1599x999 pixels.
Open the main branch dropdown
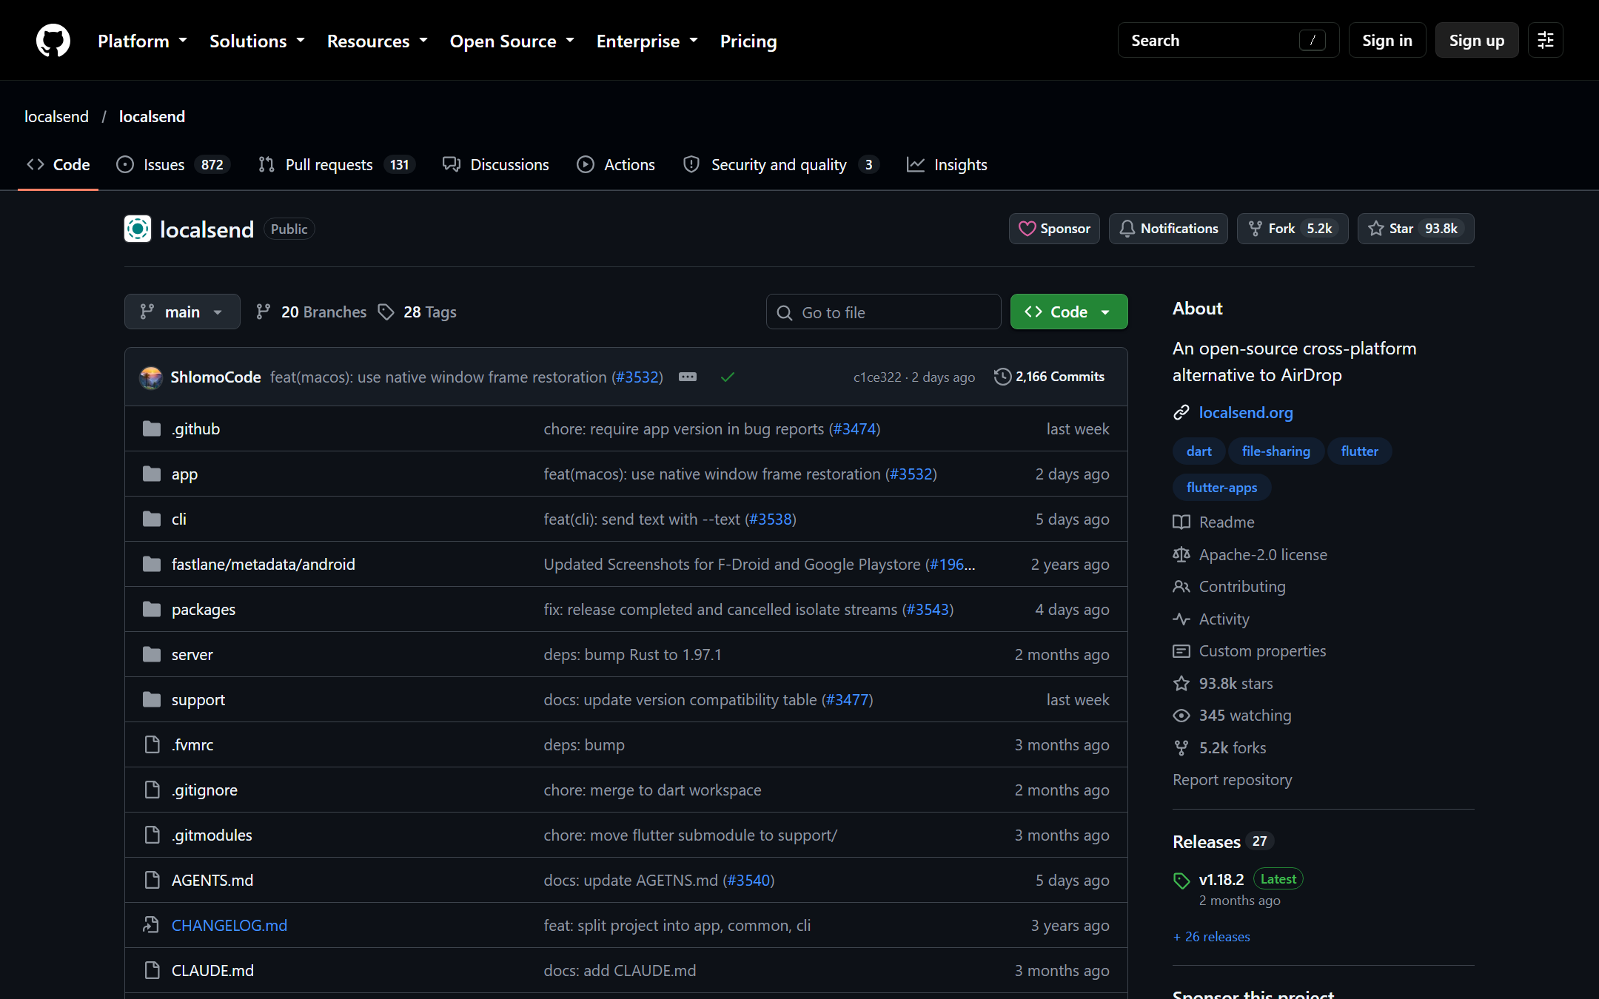click(x=182, y=312)
